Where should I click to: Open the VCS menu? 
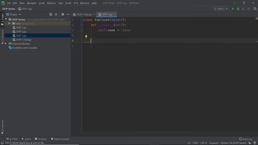pos(76,3)
